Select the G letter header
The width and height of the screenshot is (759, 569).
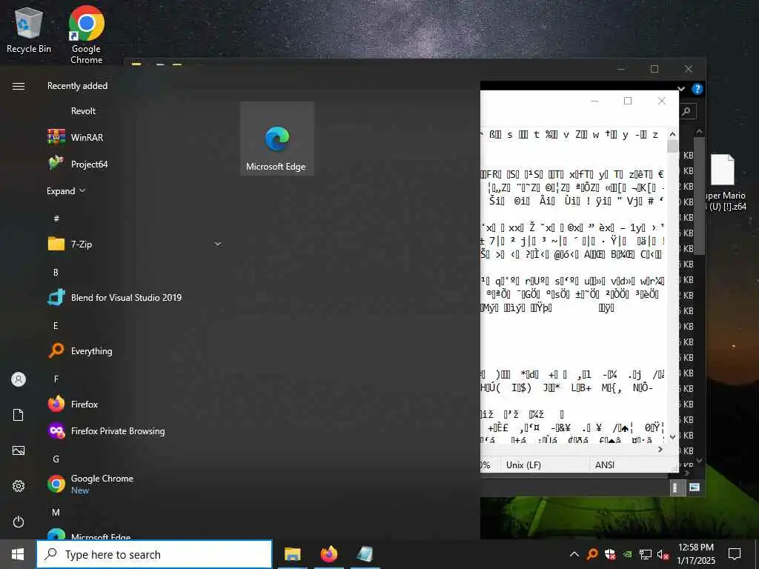[x=56, y=459]
